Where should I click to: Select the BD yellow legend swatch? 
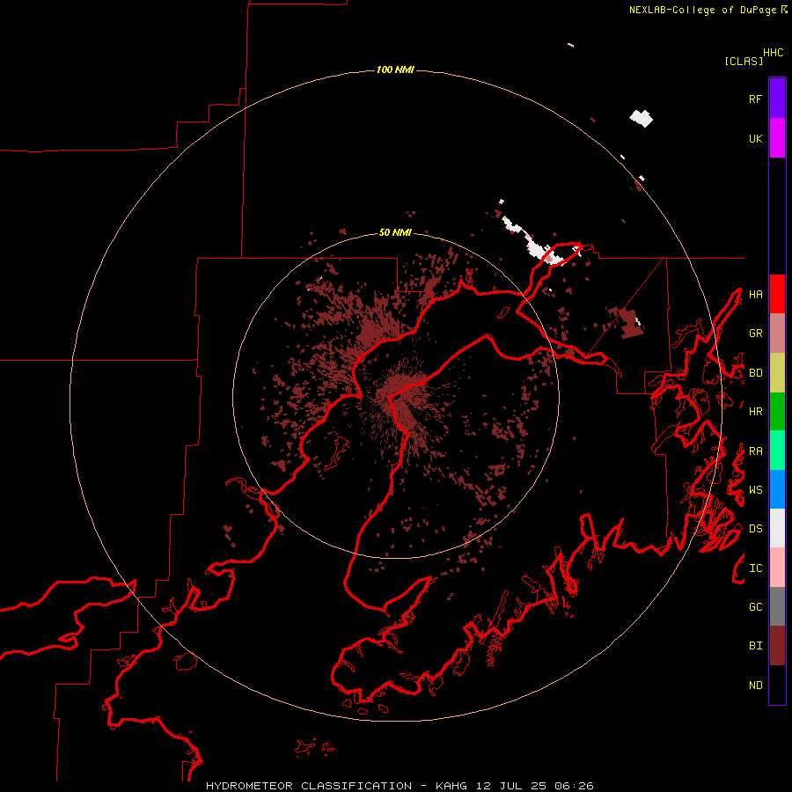777,373
